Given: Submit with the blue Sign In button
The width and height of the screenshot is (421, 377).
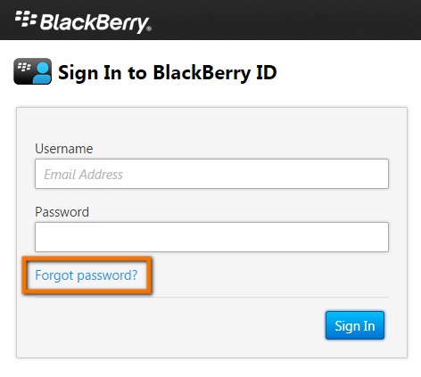Looking at the screenshot, I should (x=355, y=325).
